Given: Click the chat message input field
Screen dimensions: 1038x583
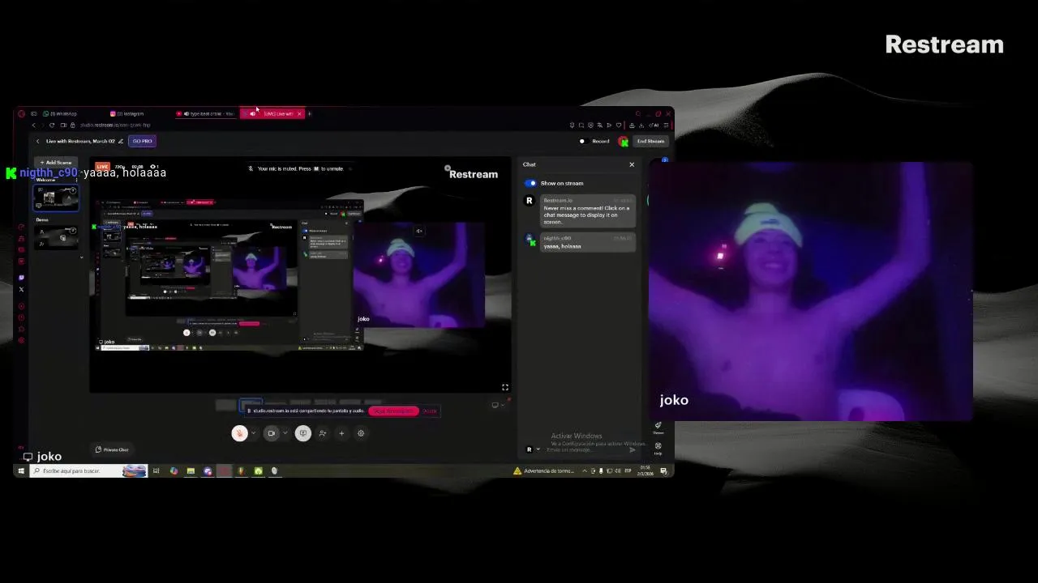Looking at the screenshot, I should pos(585,449).
